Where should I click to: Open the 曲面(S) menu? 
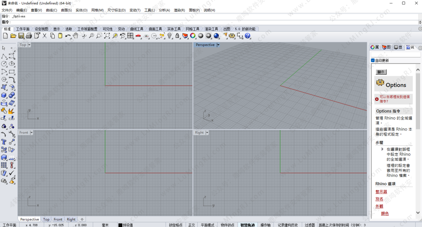click(x=66, y=10)
